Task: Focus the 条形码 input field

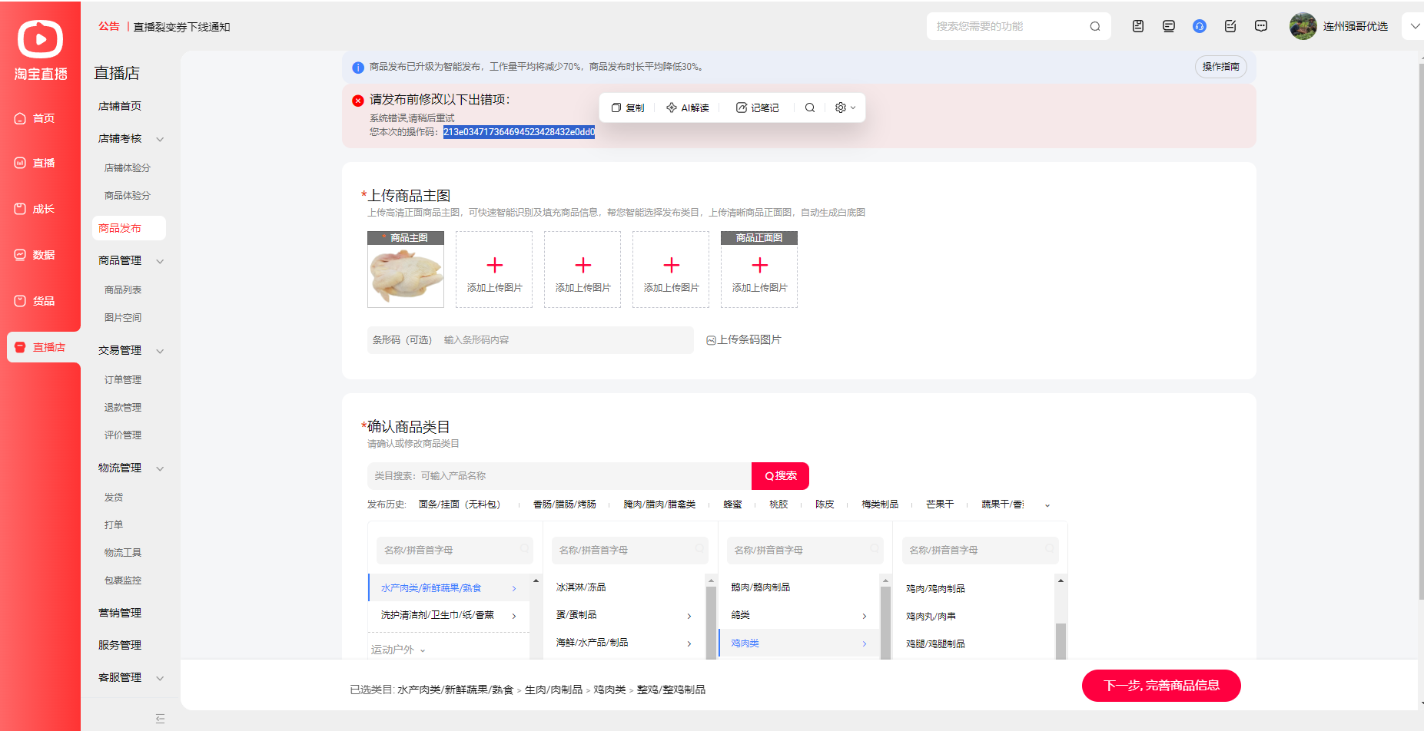Action: click(530, 340)
